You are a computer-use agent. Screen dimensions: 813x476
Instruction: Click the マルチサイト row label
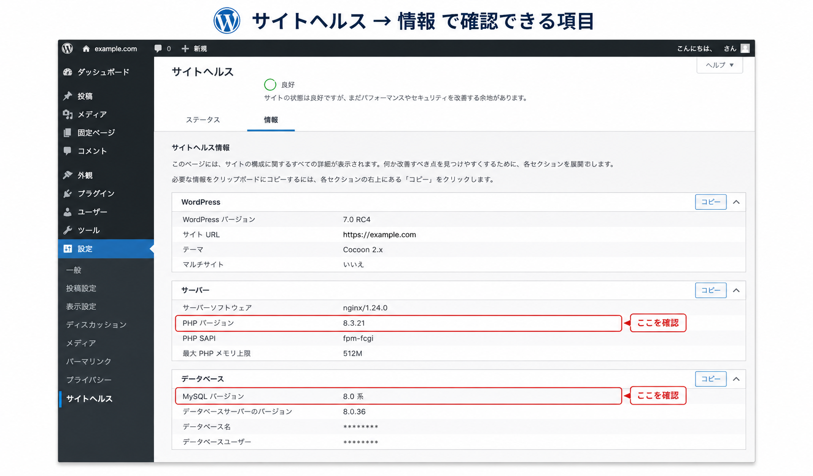tap(203, 264)
